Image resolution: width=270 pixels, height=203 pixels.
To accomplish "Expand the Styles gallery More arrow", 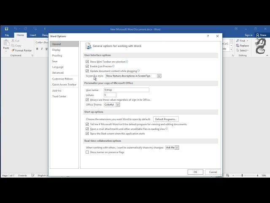I will tap(232, 49).
